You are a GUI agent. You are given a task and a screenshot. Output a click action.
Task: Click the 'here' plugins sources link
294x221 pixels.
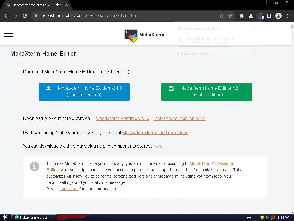(158, 146)
